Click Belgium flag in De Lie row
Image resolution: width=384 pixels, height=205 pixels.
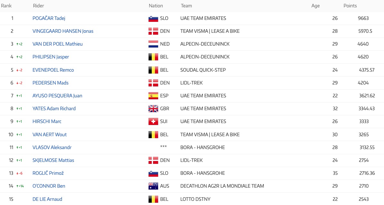click(153, 199)
